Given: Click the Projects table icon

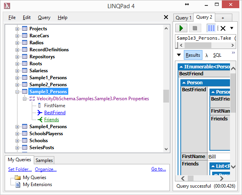Looking at the screenshot, I should pos(24,28).
